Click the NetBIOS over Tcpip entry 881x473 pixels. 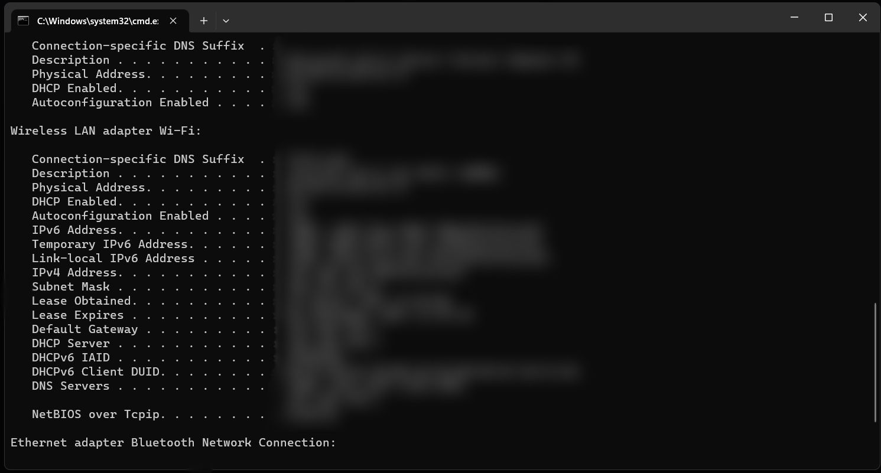pyautogui.click(x=98, y=414)
